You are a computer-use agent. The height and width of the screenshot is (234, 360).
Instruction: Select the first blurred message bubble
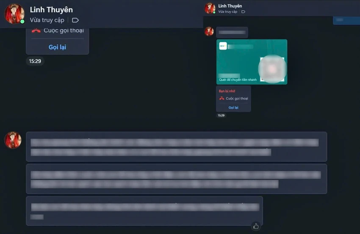(176, 146)
